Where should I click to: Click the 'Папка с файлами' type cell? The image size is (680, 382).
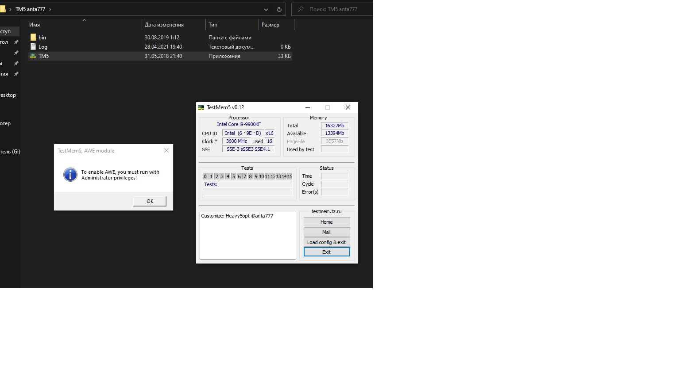230,38
